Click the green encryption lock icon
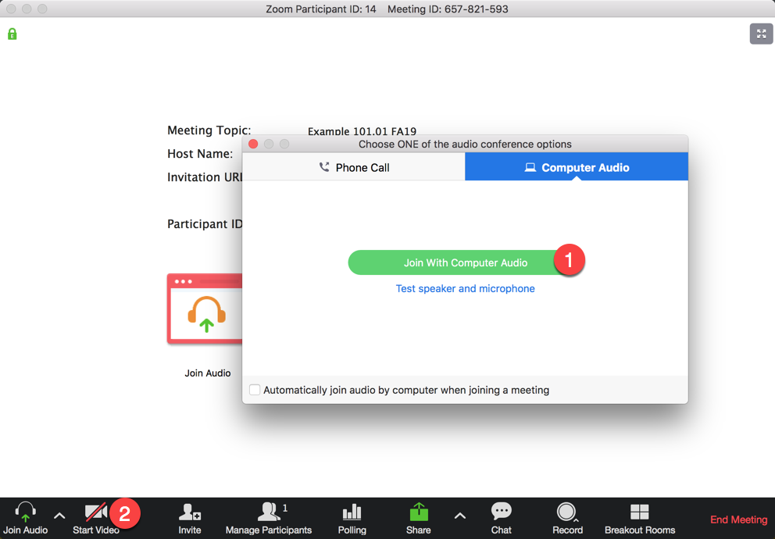This screenshot has height=539, width=775. (12, 34)
